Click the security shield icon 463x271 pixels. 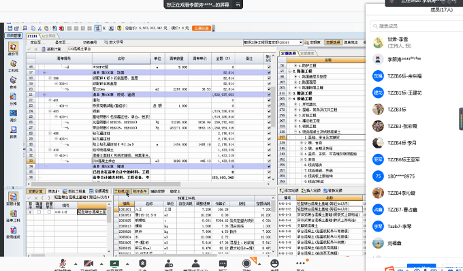coord(142,264)
